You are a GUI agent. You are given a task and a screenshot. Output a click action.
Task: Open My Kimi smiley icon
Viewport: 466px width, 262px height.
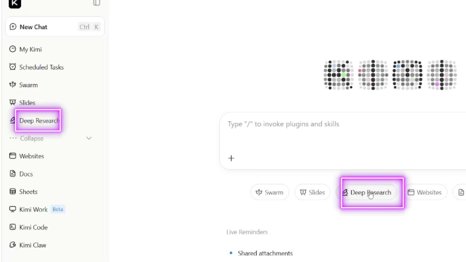13,49
